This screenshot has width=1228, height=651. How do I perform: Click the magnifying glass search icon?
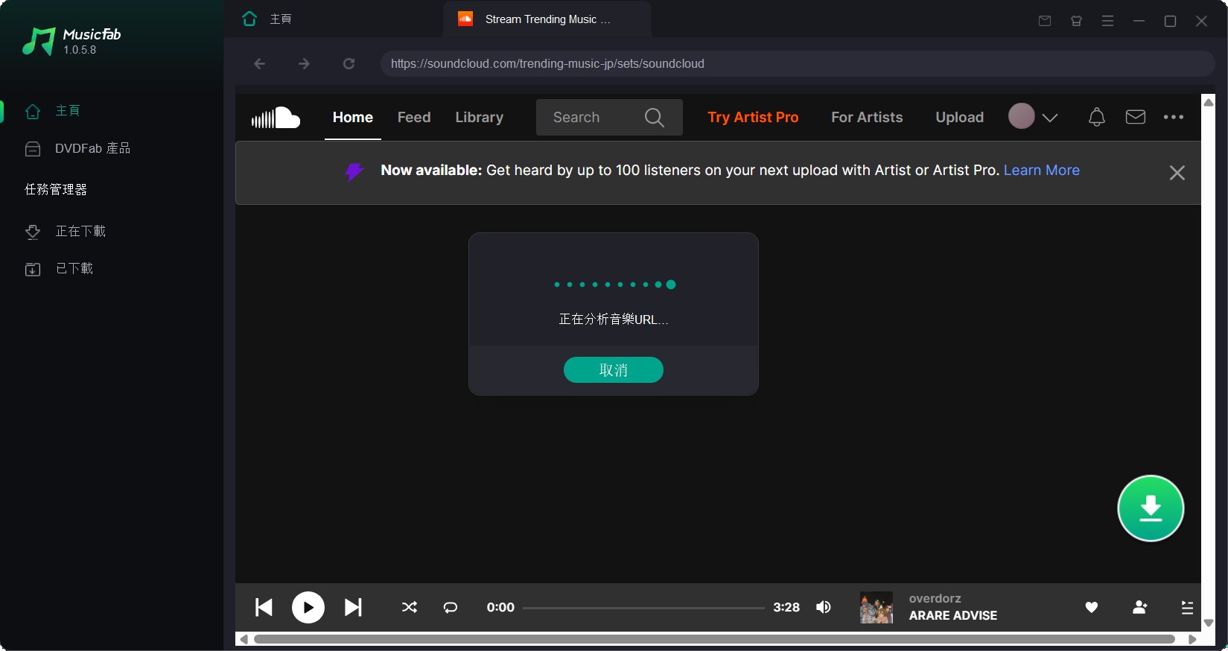(655, 118)
